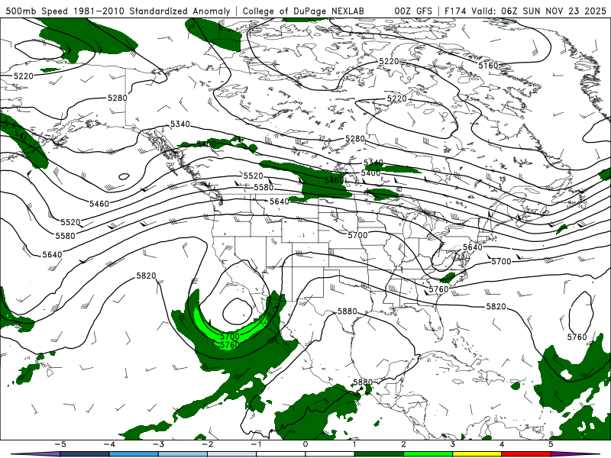This screenshot has height=458, width=611.
Task: Click the light blue -3 to -2 colorbar segment
Action: tap(183, 454)
